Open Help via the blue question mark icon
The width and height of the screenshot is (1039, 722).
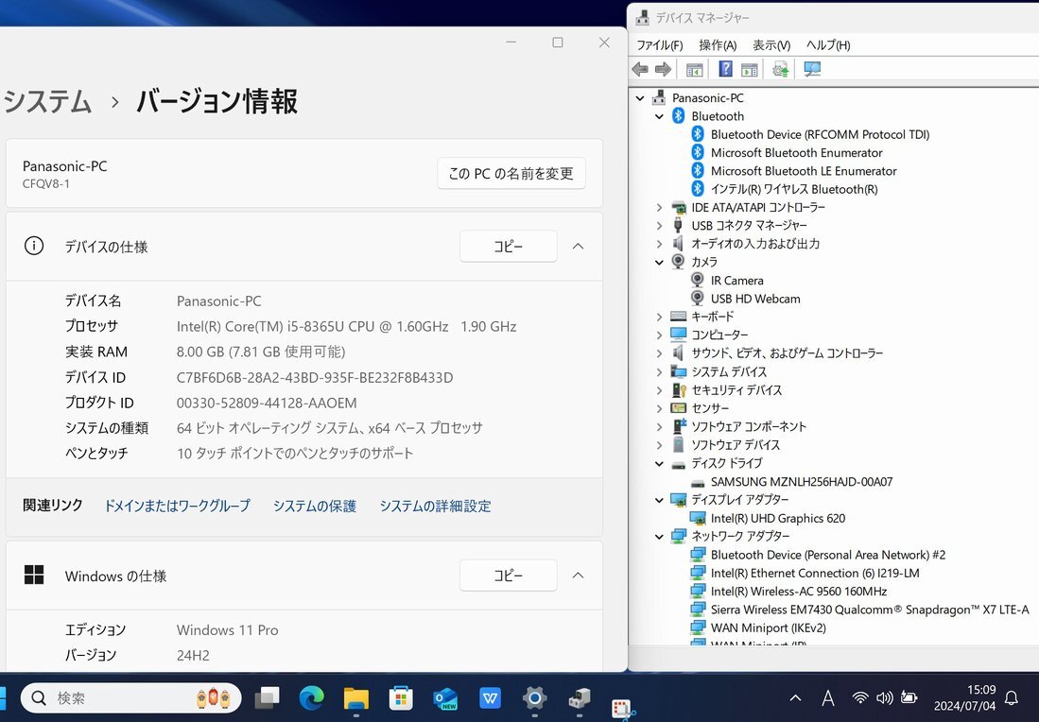coord(725,68)
